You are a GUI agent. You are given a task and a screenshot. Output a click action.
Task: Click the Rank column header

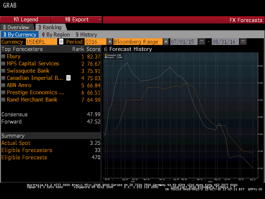tap(78, 49)
